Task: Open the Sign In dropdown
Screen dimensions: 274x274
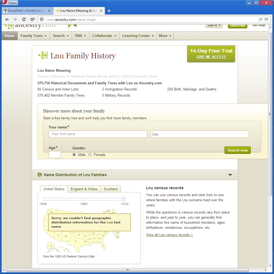Action: 214,25
